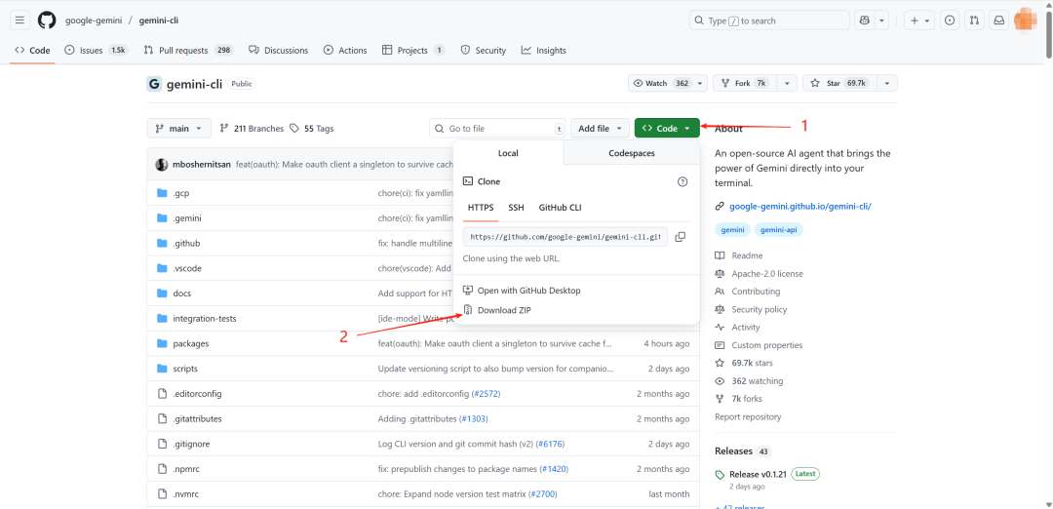Open the Actions tab
1053x509 pixels.
[345, 51]
